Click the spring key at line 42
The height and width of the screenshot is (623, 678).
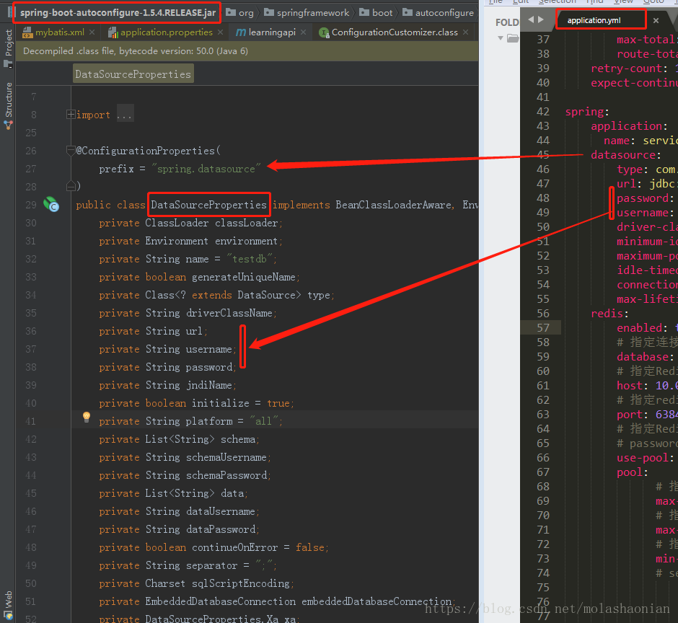pyautogui.click(x=584, y=112)
